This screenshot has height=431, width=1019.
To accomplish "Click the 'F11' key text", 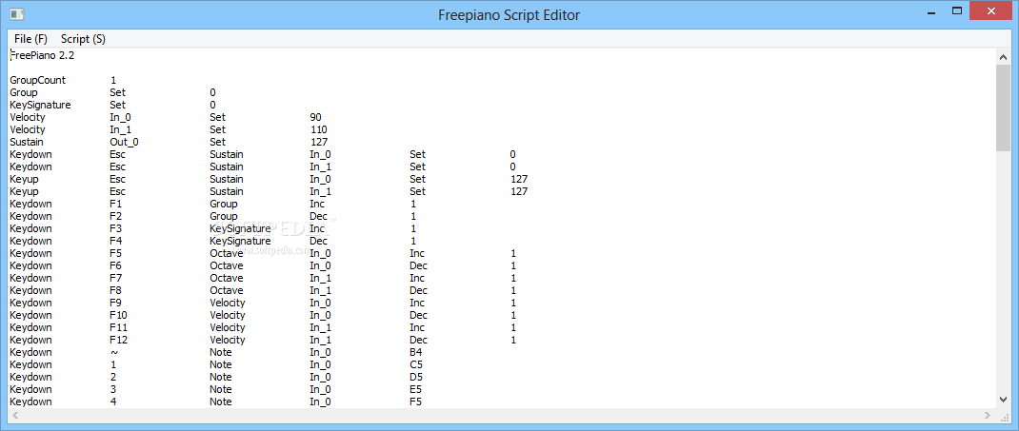I will 119,327.
